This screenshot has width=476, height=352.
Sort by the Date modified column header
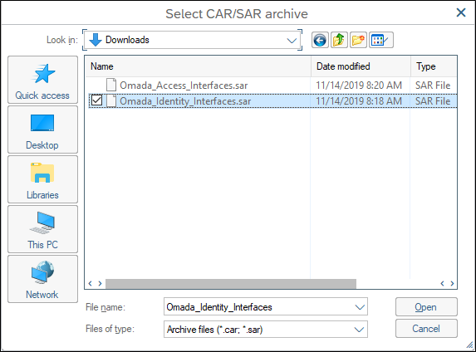[361, 66]
